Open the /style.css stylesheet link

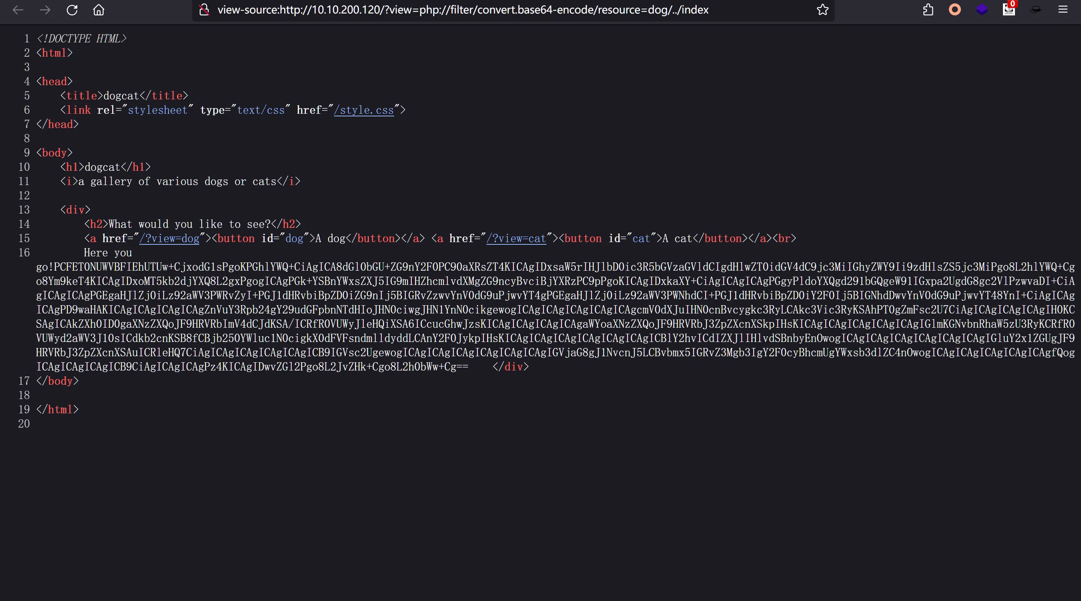(x=364, y=110)
